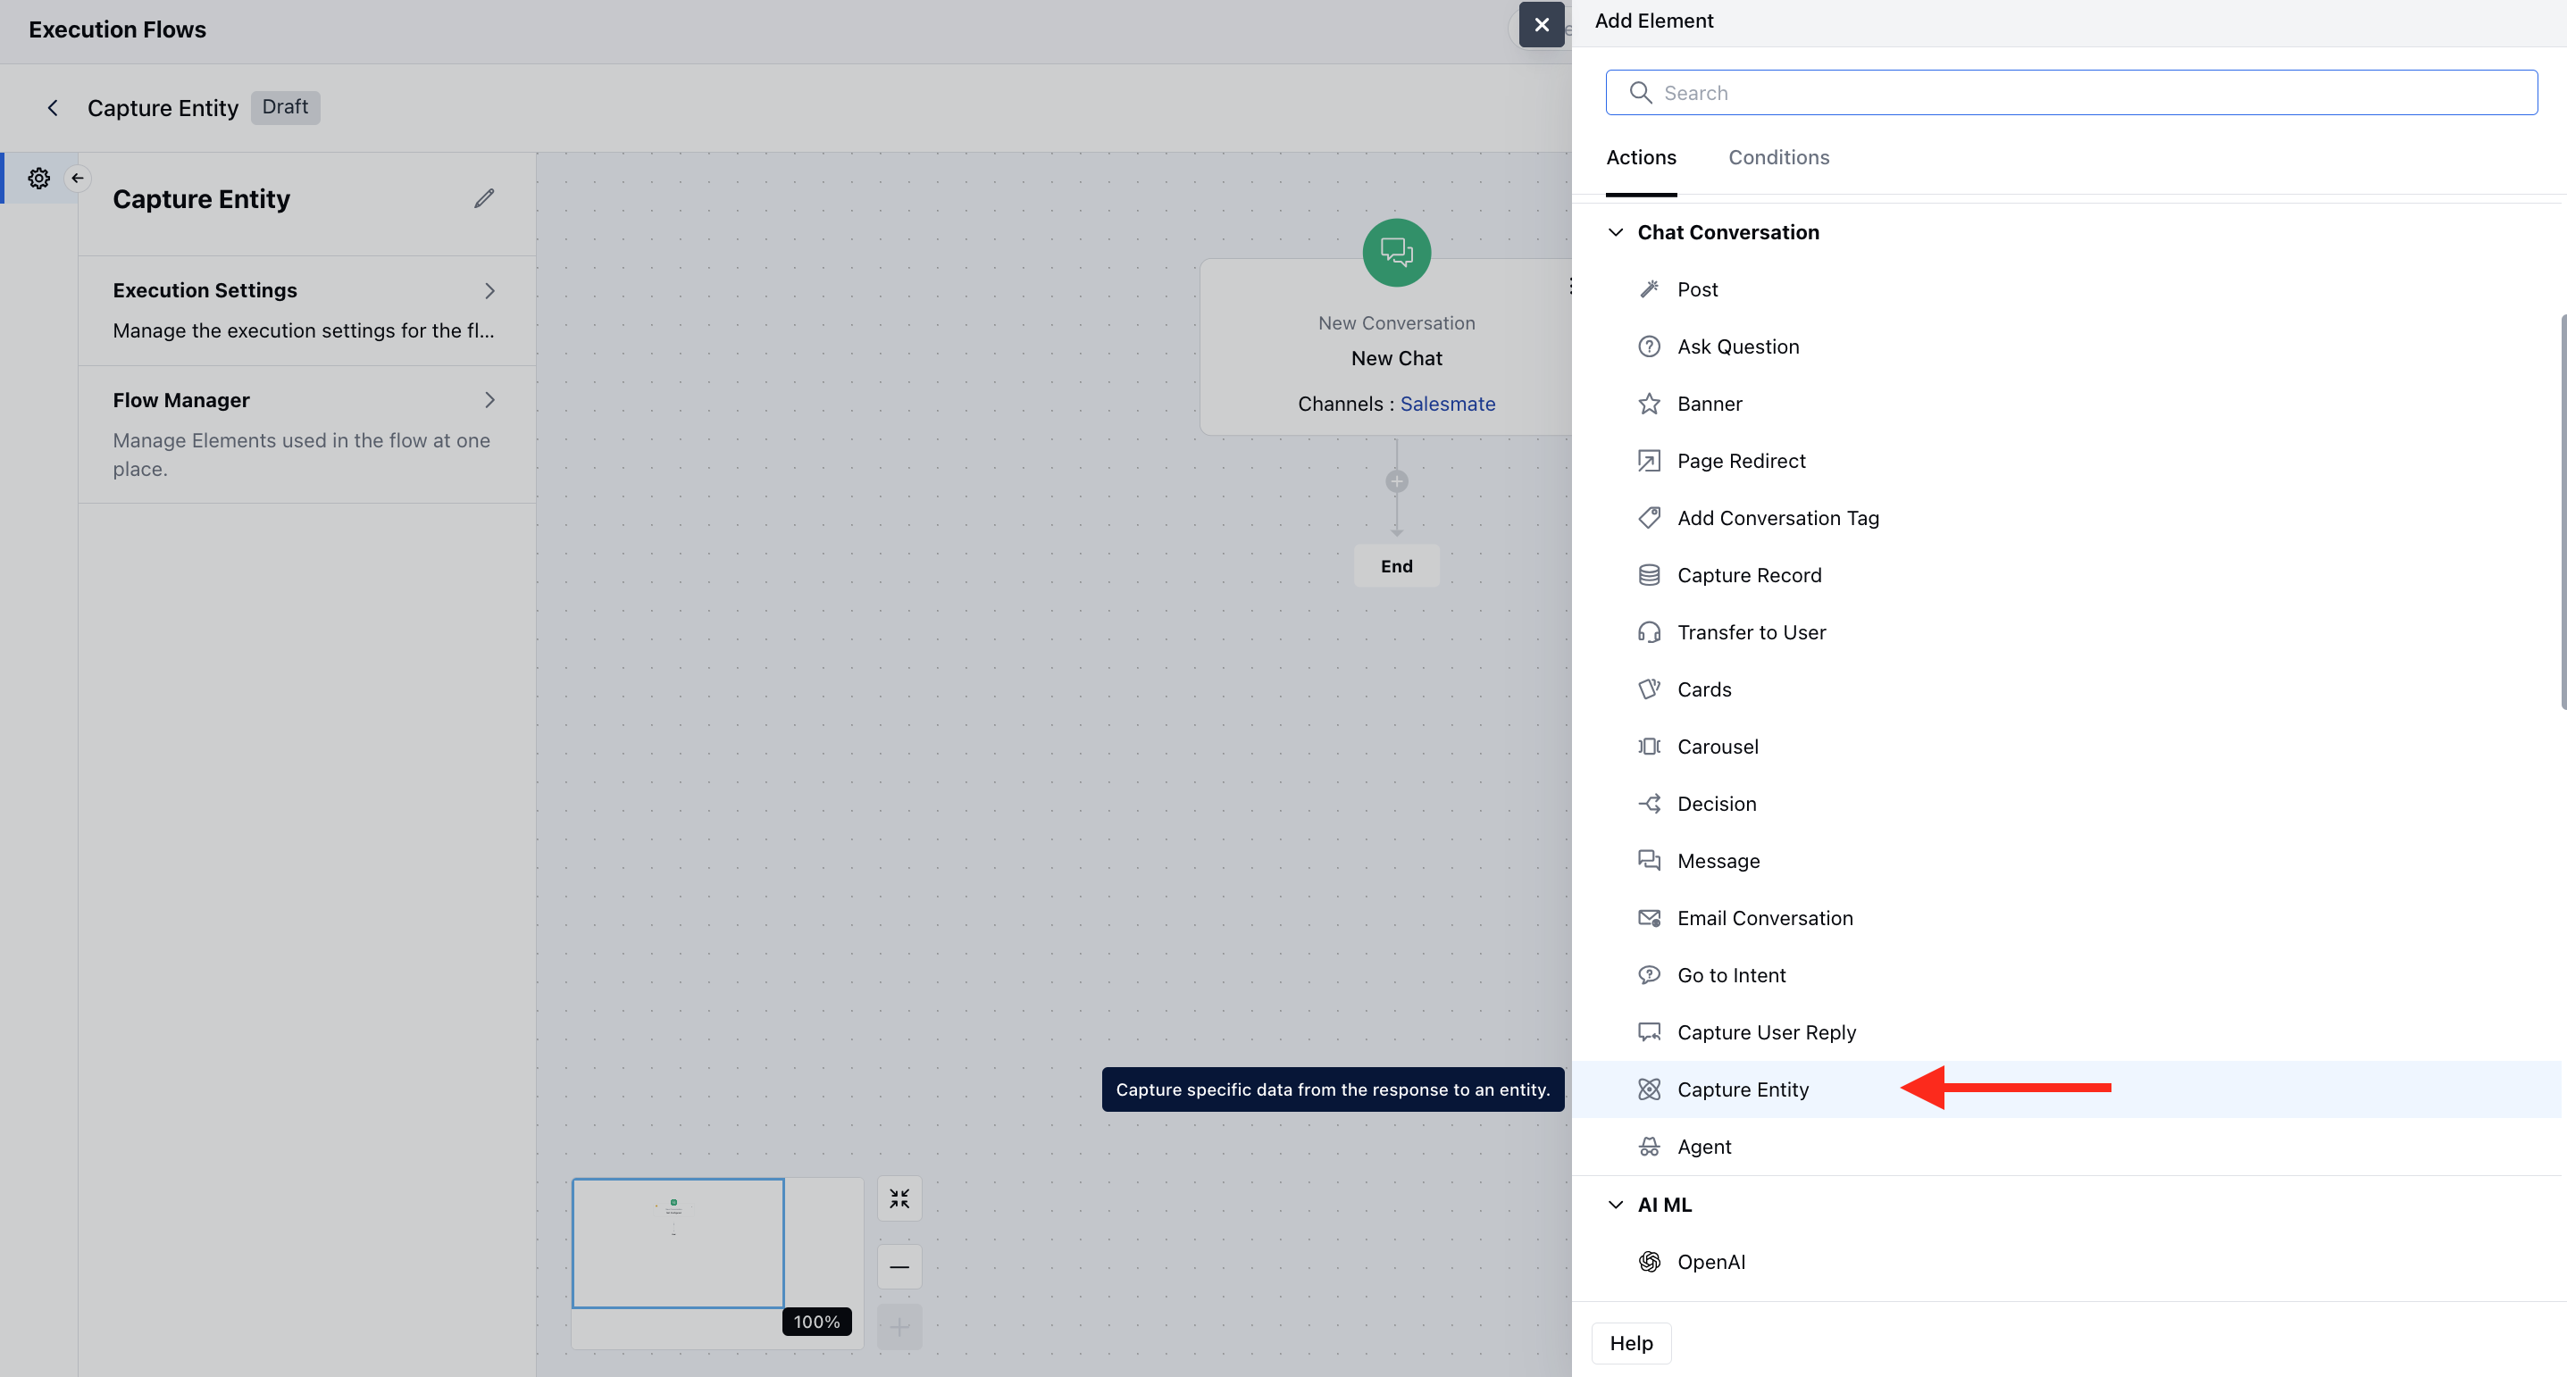
Task: Click the Capture User Reply icon
Action: [x=1649, y=1032]
